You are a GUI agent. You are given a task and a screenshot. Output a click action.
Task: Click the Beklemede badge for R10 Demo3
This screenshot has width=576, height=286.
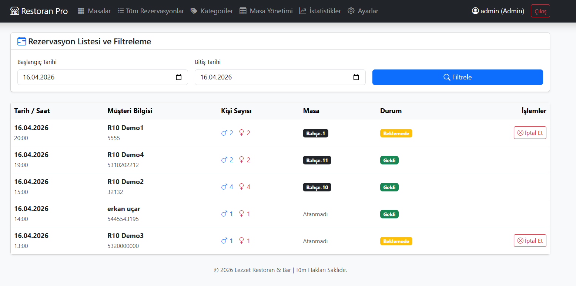396,241
